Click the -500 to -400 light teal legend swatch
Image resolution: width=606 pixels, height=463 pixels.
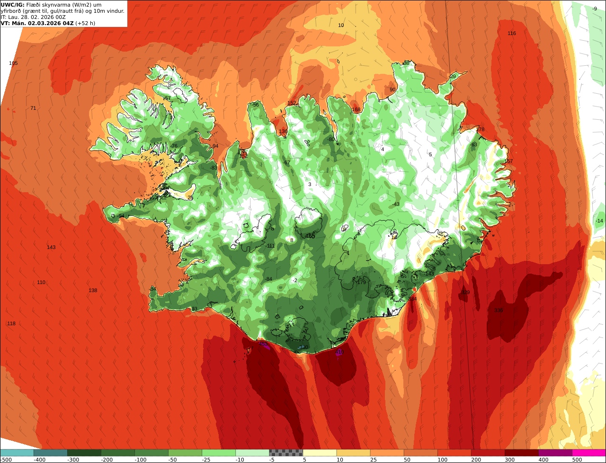coord(17,453)
